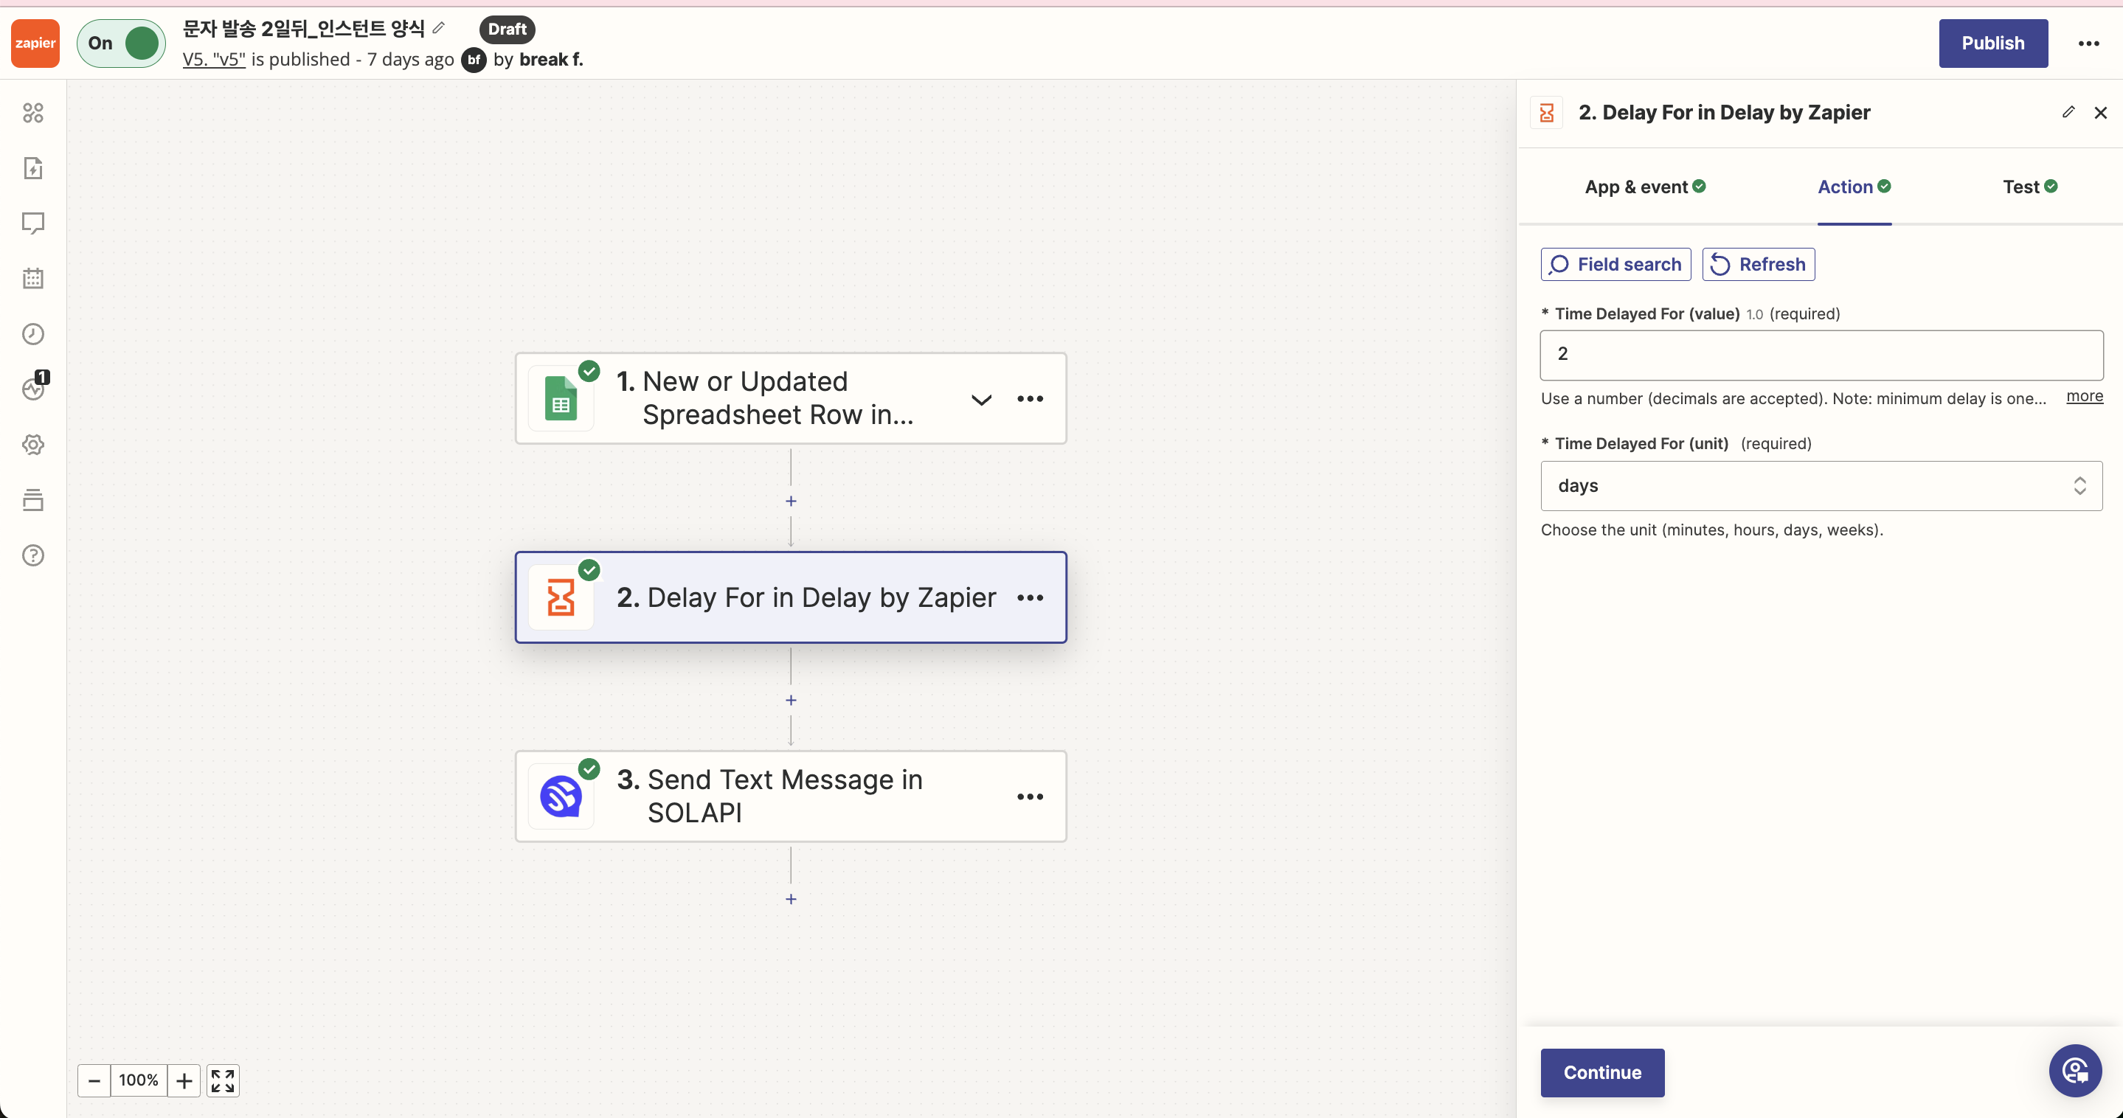
Task: Open the Zap history clock icon
Action: pyautogui.click(x=33, y=333)
